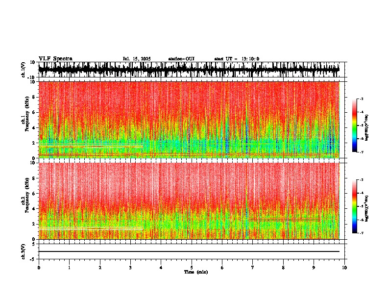Click the "-7" tick on ch.1 colorbar
Image resolution: width=388 pixels, height=300 pixels.
(x=361, y=152)
